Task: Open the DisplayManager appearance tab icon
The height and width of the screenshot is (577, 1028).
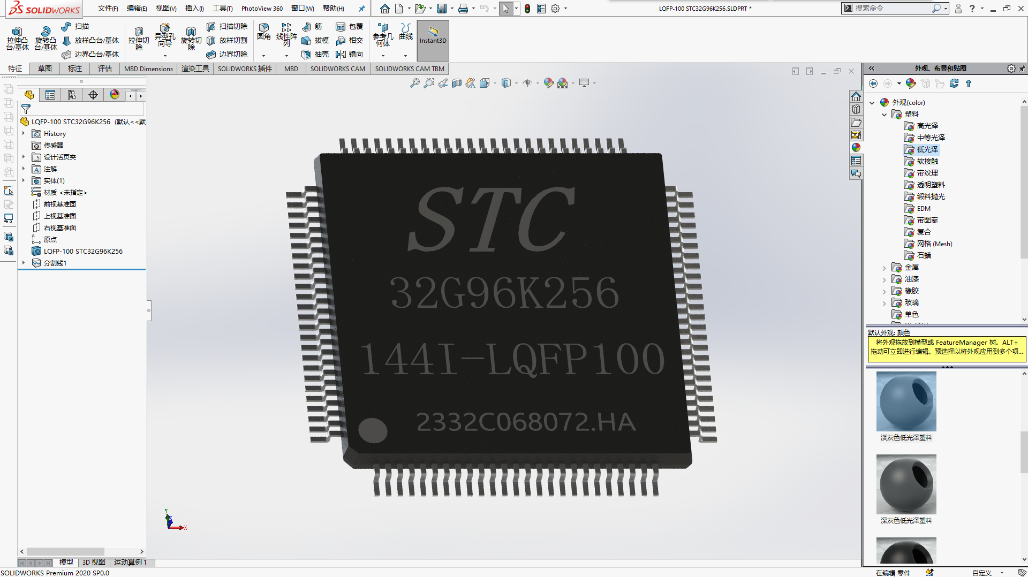Action: pyautogui.click(x=115, y=95)
